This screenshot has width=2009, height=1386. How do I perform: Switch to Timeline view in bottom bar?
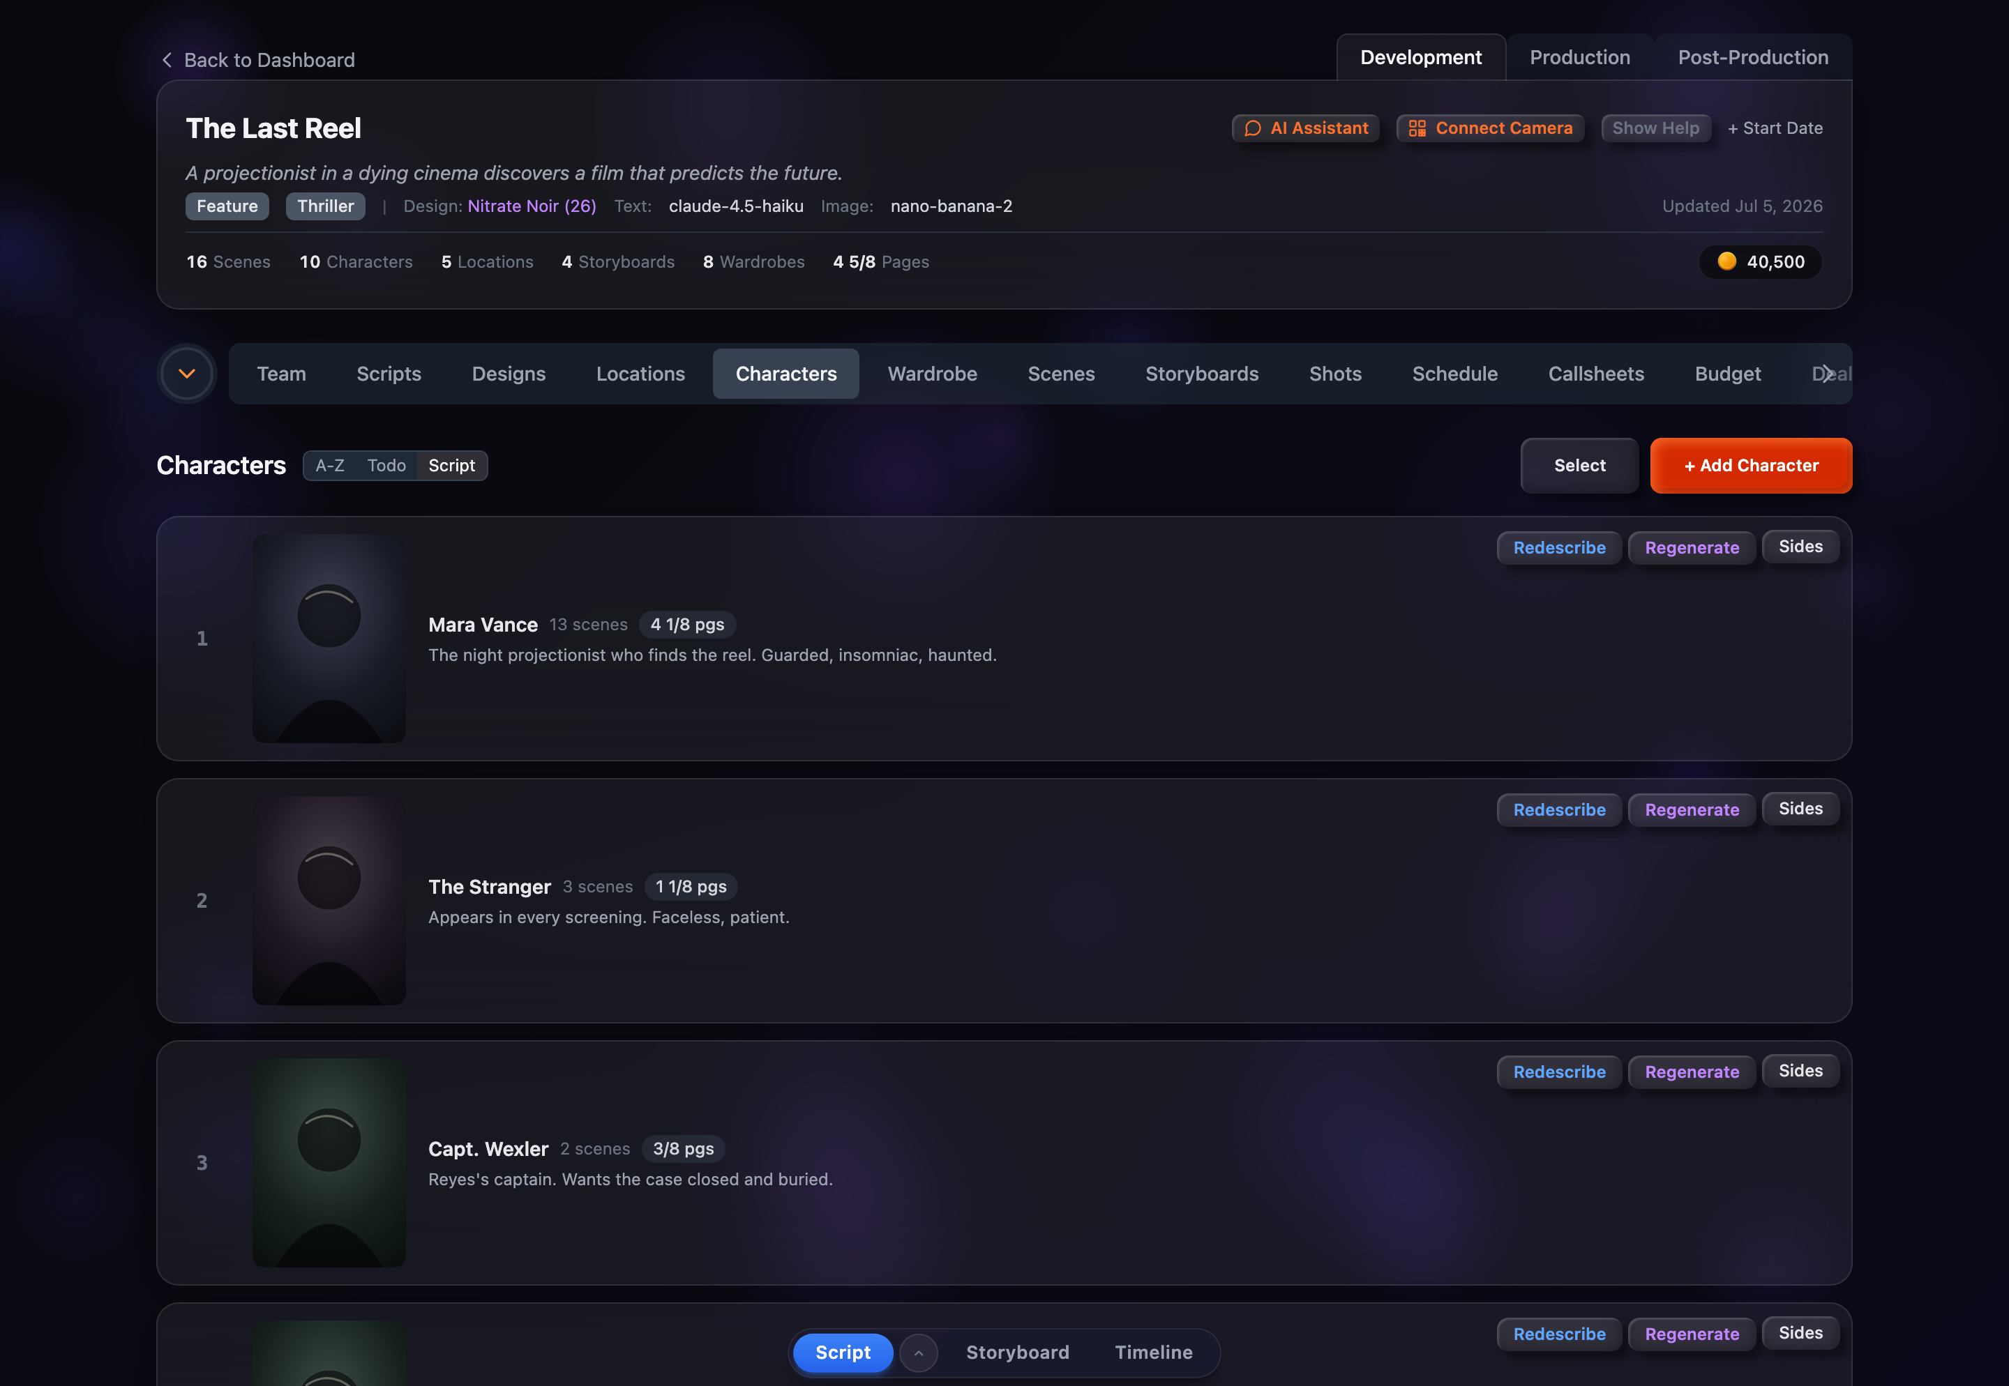(1154, 1352)
